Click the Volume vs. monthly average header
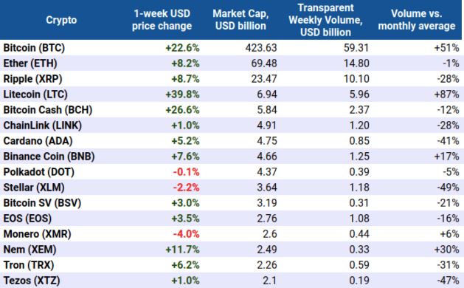This screenshot has width=464, height=288. click(417, 20)
